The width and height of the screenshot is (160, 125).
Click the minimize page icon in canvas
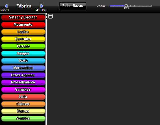(x=50, y=16)
